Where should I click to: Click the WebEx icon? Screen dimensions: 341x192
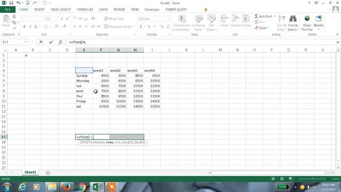(319, 19)
